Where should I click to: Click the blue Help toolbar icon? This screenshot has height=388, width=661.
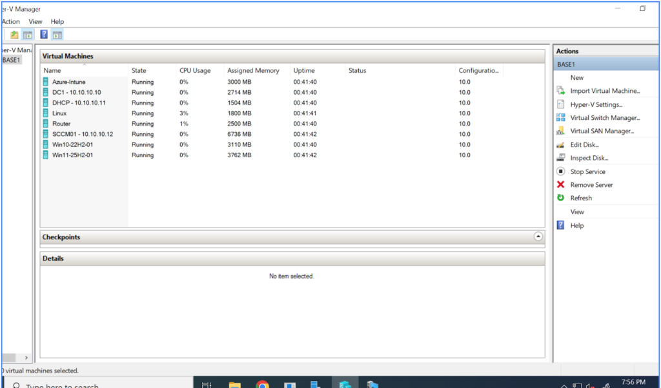[x=44, y=35]
